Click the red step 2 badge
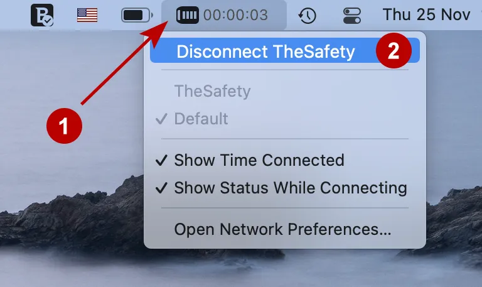482x287 pixels. coord(394,50)
